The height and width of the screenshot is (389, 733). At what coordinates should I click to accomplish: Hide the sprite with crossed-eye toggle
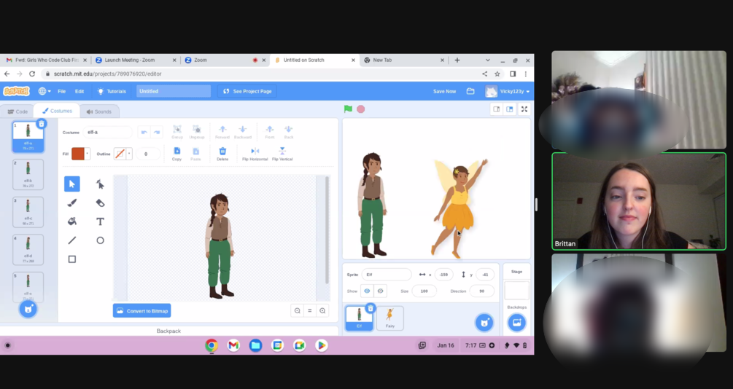pos(380,291)
